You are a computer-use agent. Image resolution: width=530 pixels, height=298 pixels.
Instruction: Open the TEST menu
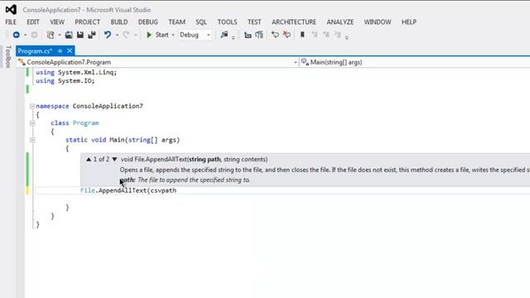pyautogui.click(x=254, y=22)
